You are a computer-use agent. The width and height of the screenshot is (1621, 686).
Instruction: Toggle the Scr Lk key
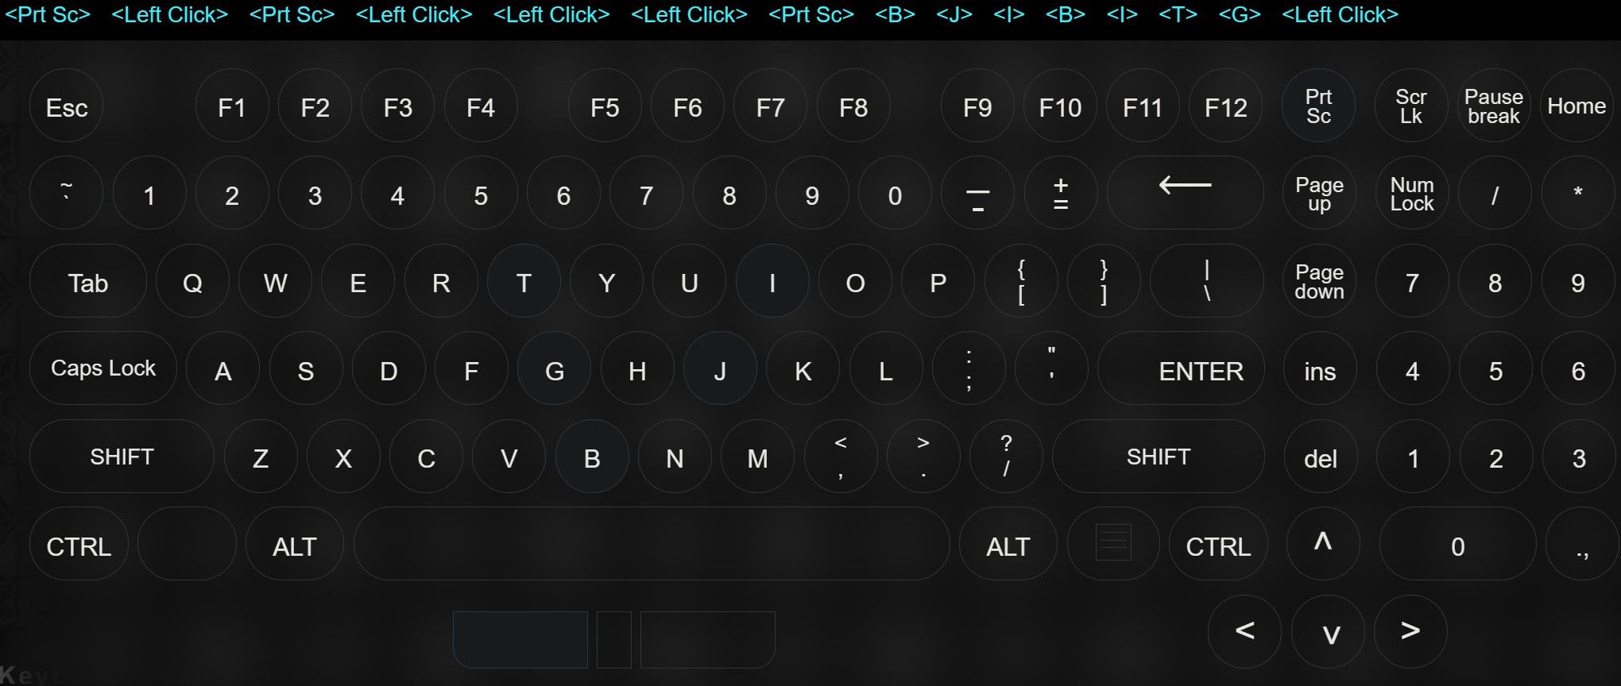[x=1410, y=106]
